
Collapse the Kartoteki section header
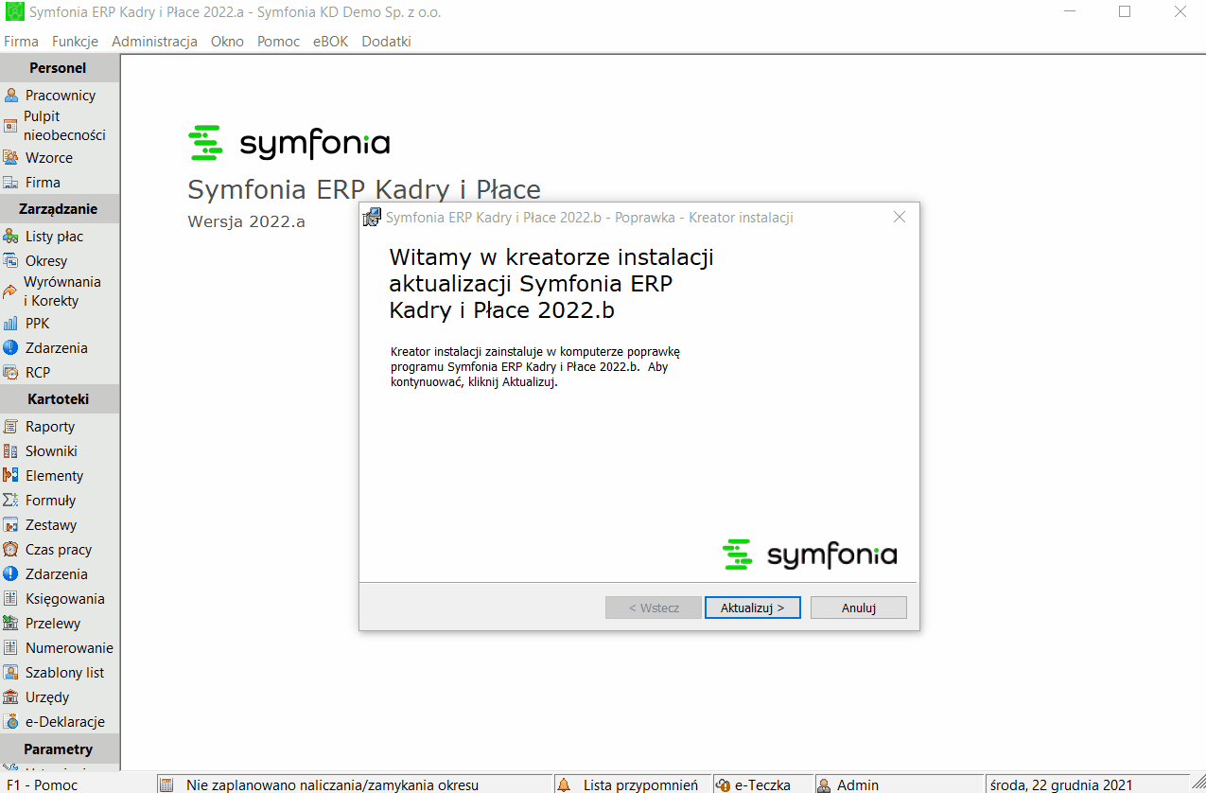60,399
